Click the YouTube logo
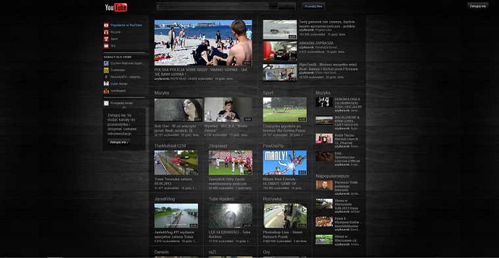499x258 pixels. tap(116, 7)
